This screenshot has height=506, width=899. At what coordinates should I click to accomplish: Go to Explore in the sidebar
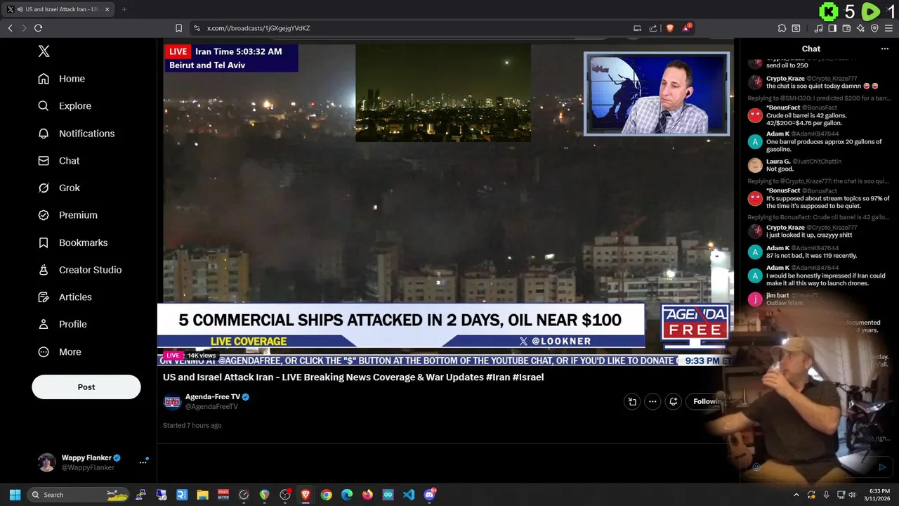click(x=65, y=106)
